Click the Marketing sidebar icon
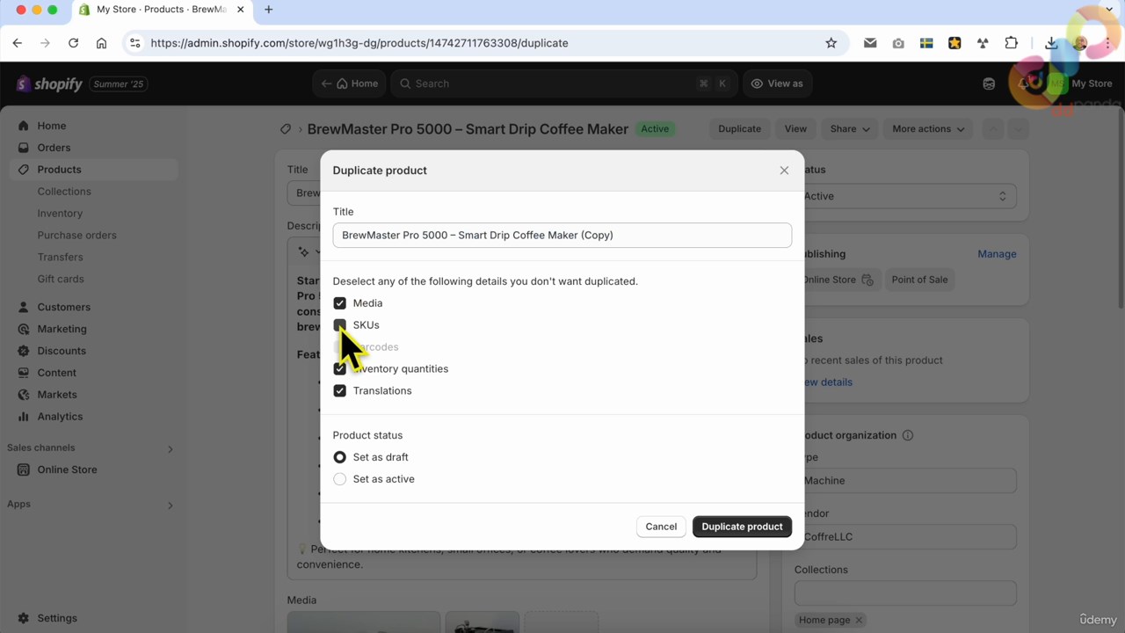 point(23,329)
